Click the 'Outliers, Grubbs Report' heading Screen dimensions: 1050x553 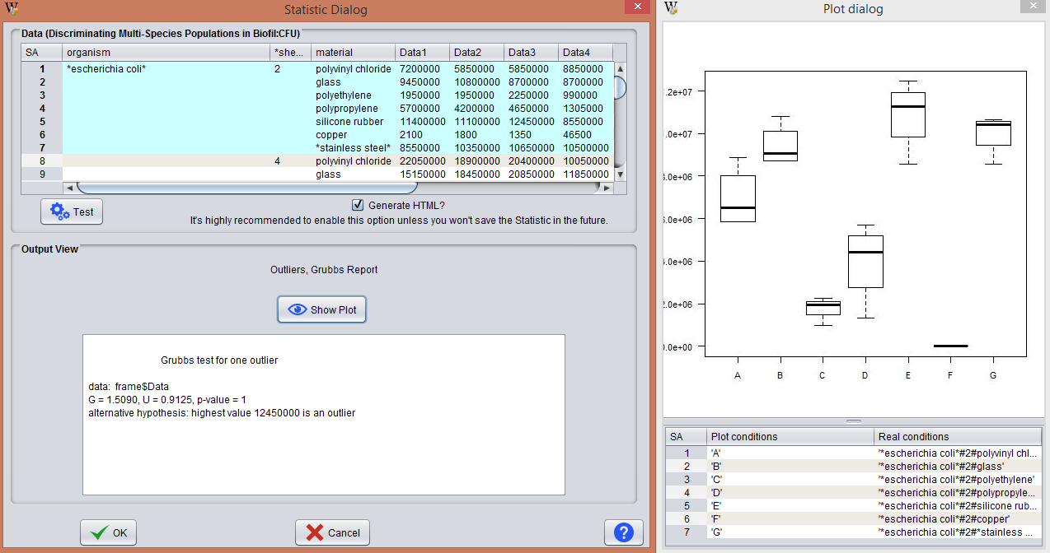(x=324, y=269)
